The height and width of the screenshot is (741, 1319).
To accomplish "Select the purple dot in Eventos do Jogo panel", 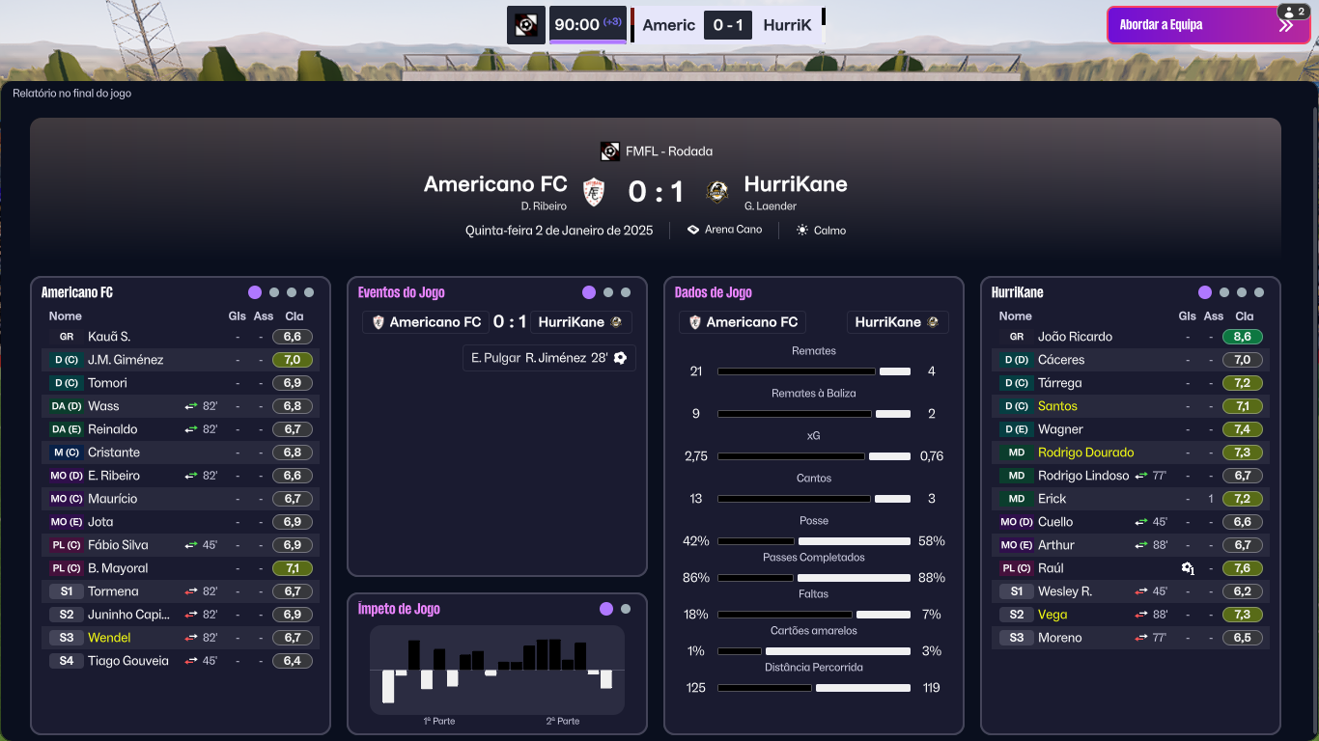I will (x=589, y=292).
